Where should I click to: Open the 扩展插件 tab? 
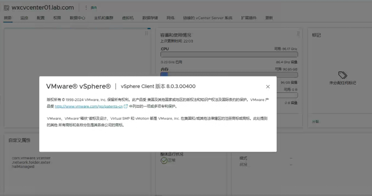click(249, 18)
